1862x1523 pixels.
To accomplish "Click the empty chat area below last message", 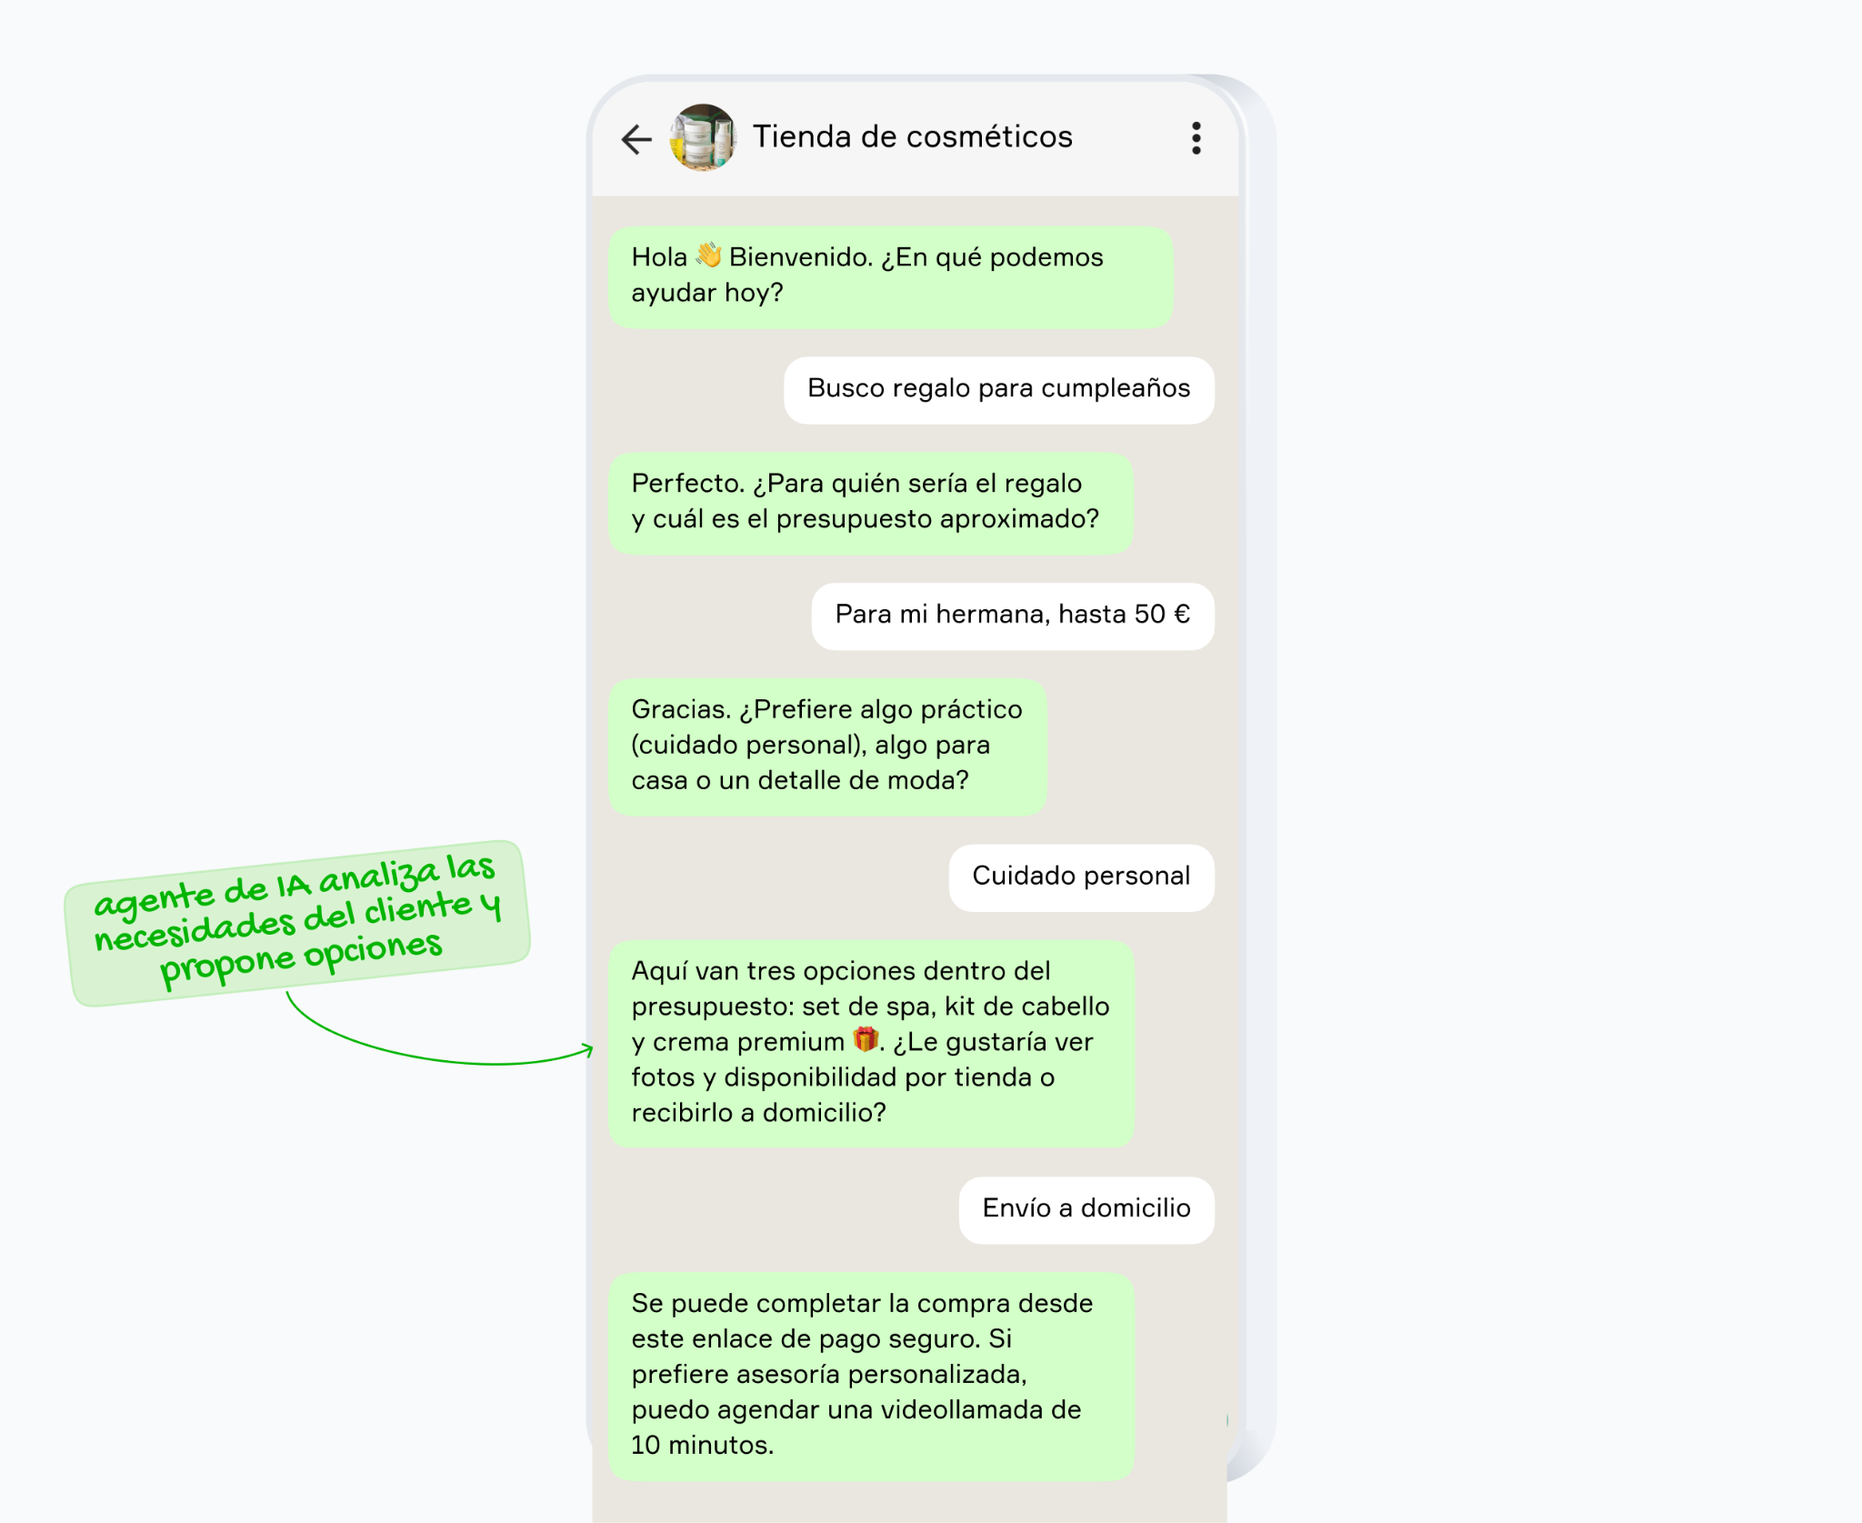I will pyautogui.click(x=909, y=1502).
